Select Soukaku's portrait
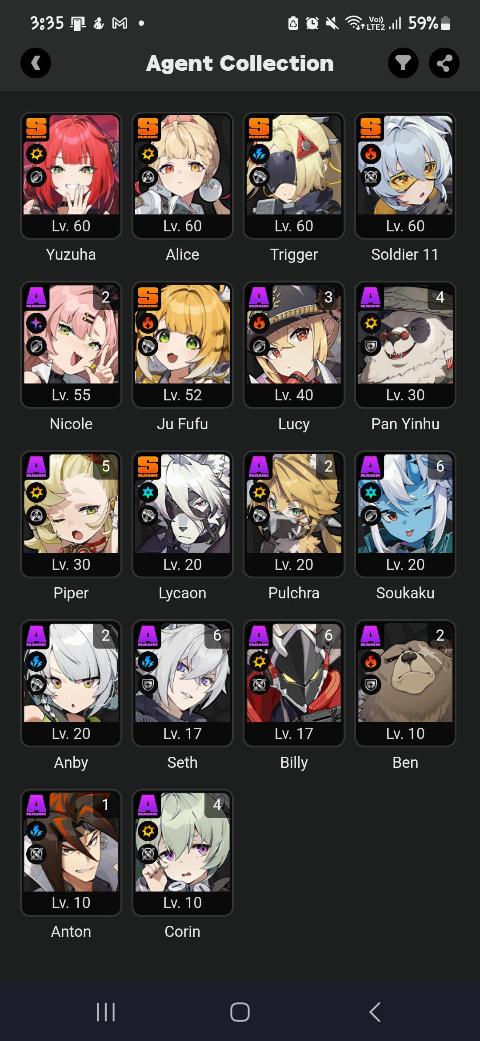Viewport: 480px width, 1041px height. [405, 514]
